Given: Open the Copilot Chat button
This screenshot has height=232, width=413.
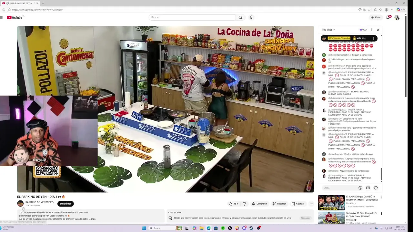Looking at the screenshot, I should point(401,10).
